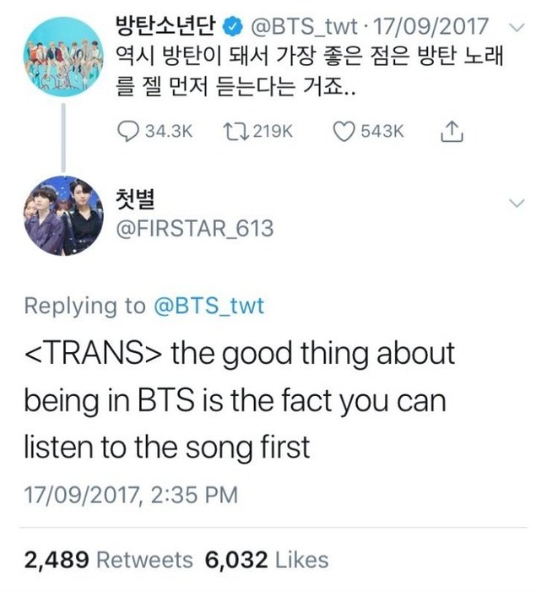Open the BTS group profile picture

63,57
